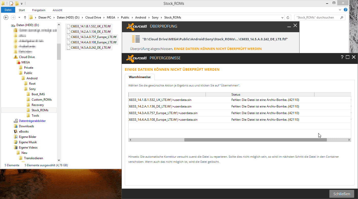
Task: Select the Custom_ROMs folder in navigation tree
Action: [x=42, y=100]
